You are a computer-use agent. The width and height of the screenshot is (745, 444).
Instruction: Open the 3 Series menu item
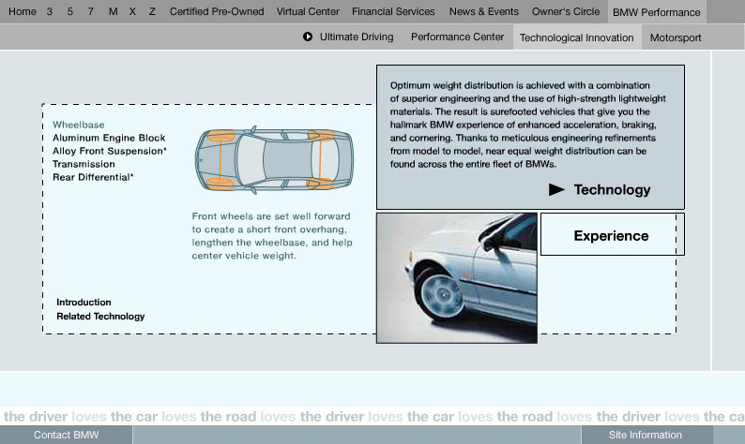click(x=50, y=11)
